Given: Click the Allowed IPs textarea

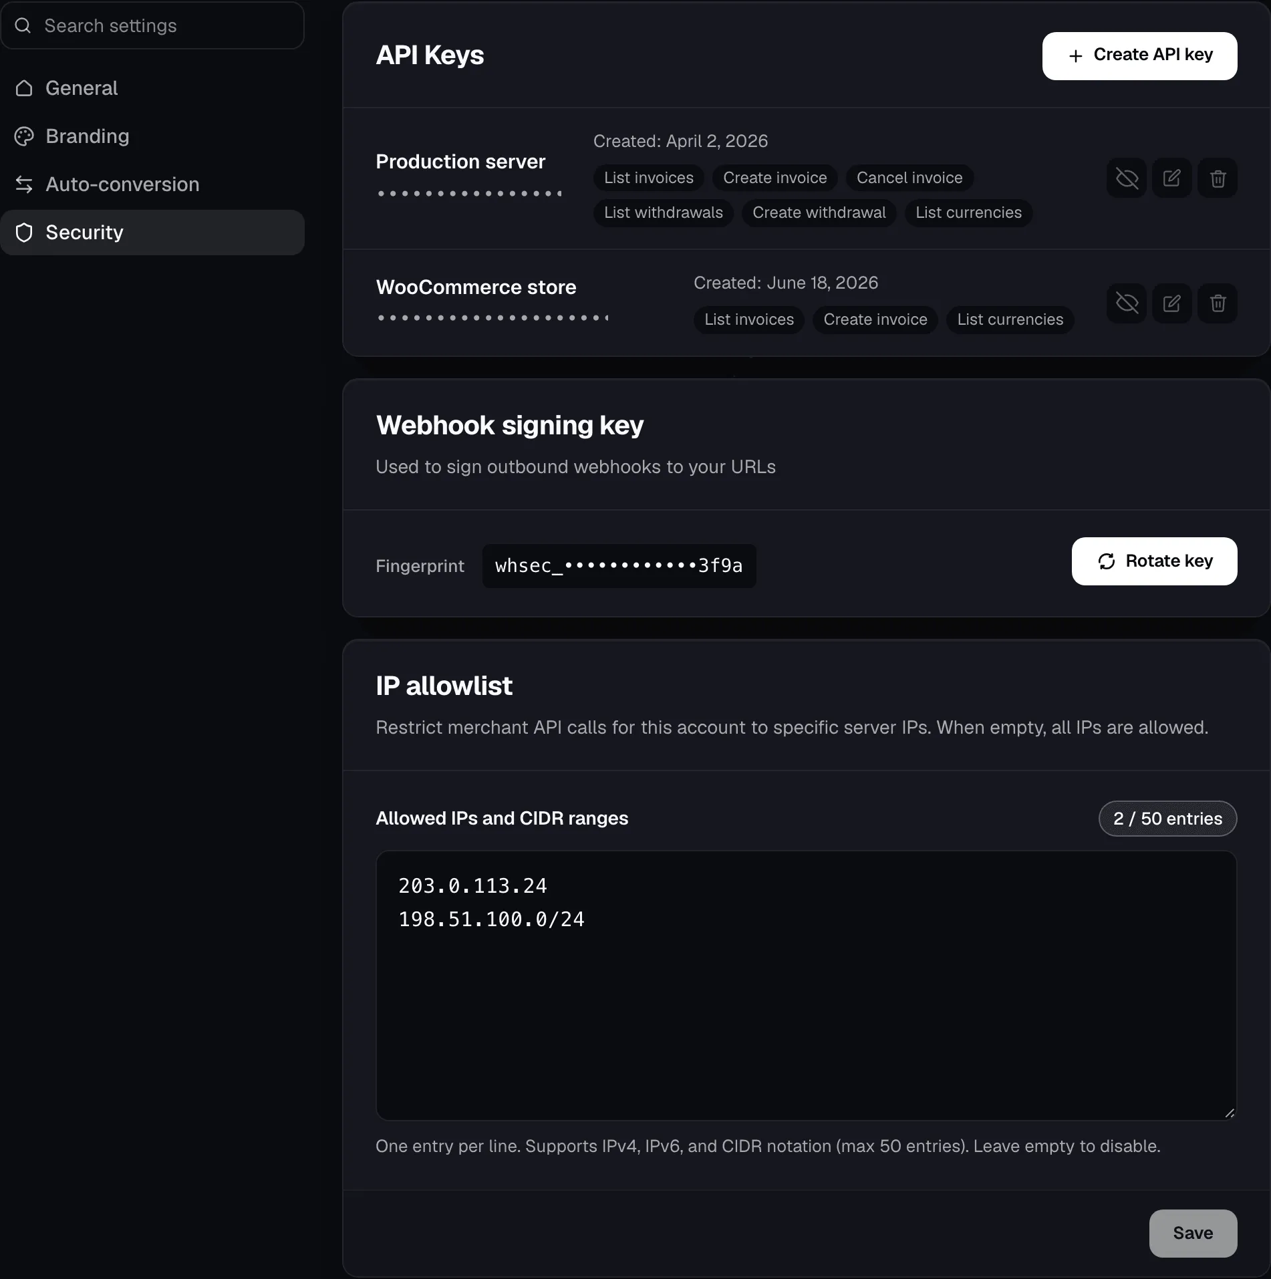Looking at the screenshot, I should tap(806, 985).
